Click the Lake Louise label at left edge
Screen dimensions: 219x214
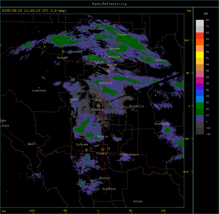coord(5,123)
